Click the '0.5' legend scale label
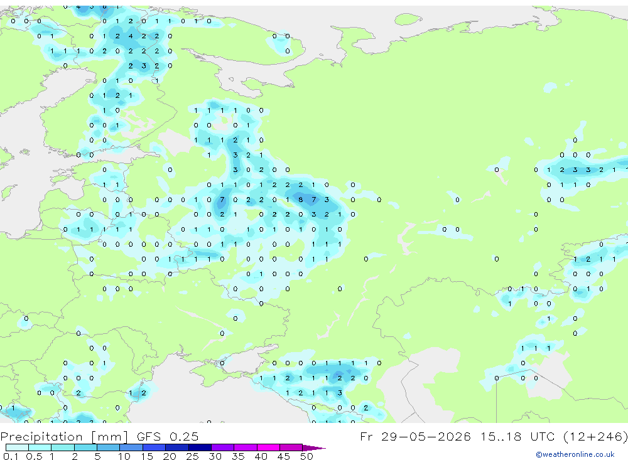The image size is (628, 460). (34, 456)
